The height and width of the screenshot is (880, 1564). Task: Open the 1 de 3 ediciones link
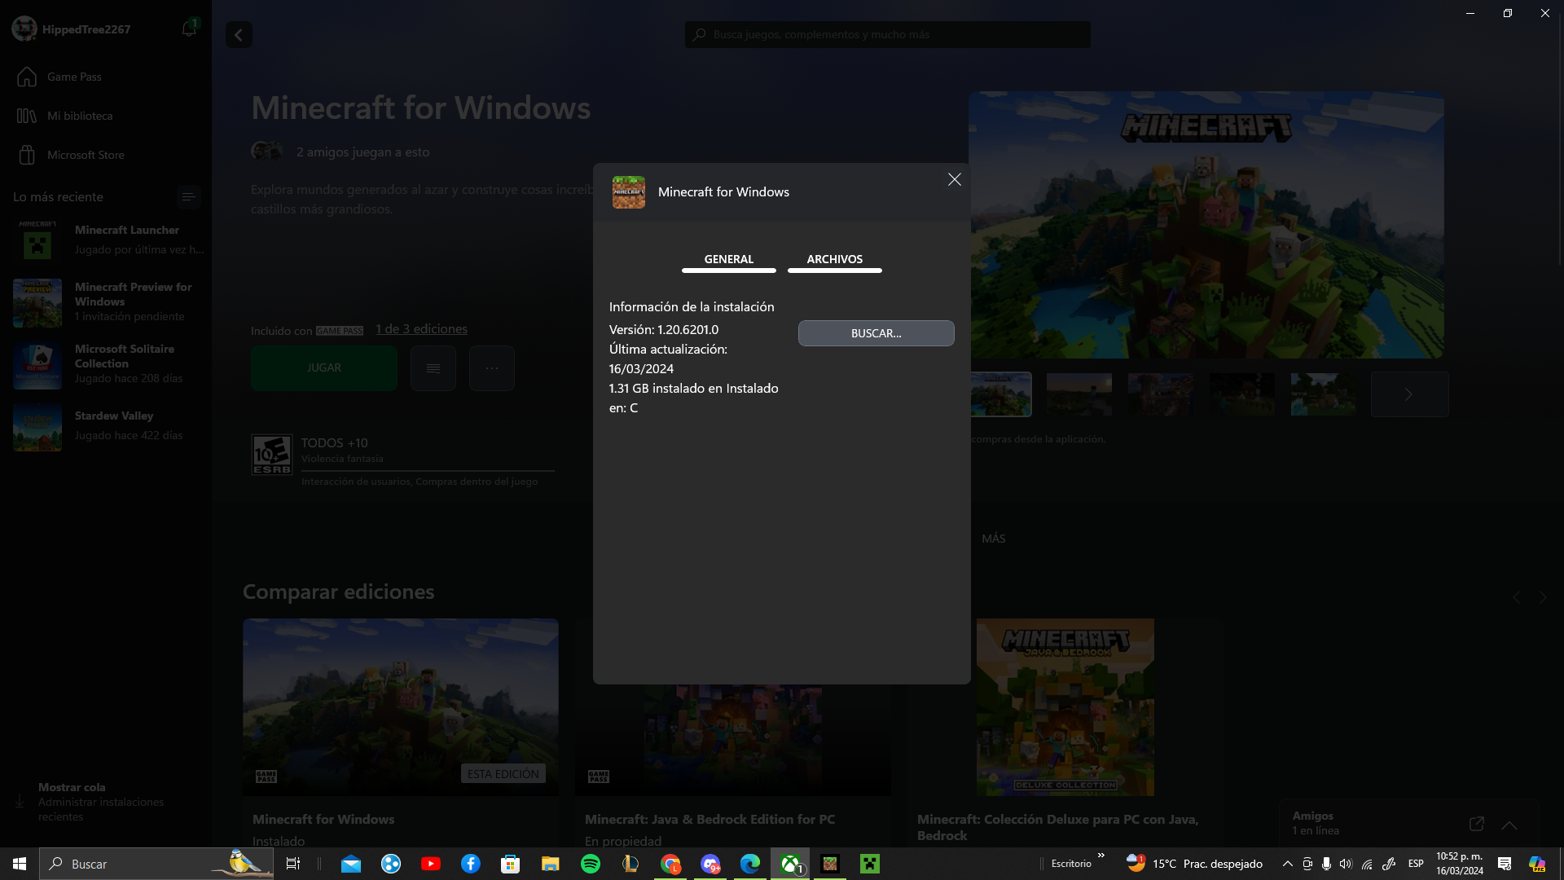coord(421,329)
